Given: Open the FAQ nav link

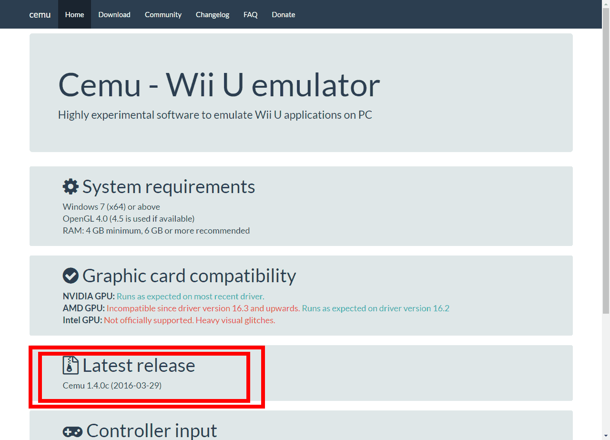Looking at the screenshot, I should tap(251, 14).
